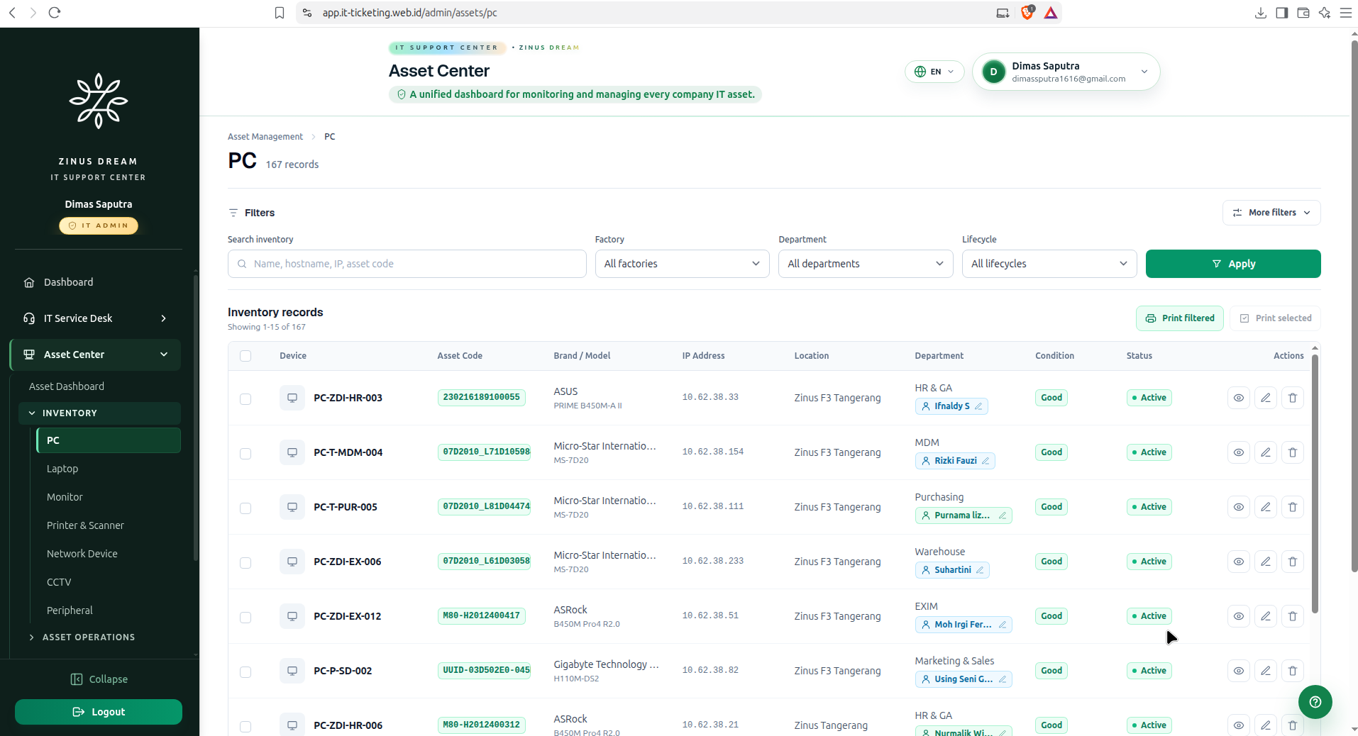Click Asset Management breadcrumb link
1358x736 pixels.
(265, 137)
